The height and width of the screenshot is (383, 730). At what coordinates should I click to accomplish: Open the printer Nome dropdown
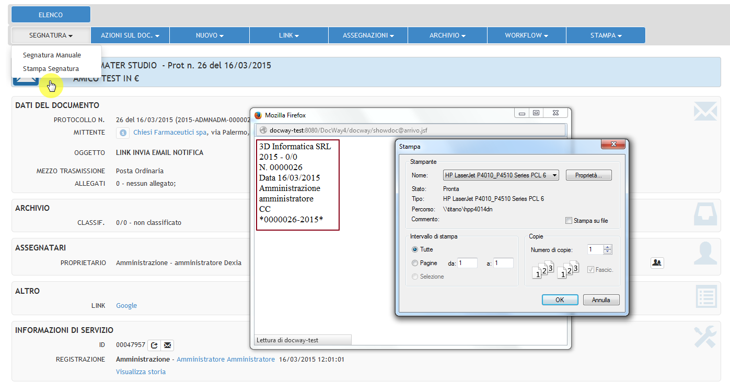[x=501, y=175]
